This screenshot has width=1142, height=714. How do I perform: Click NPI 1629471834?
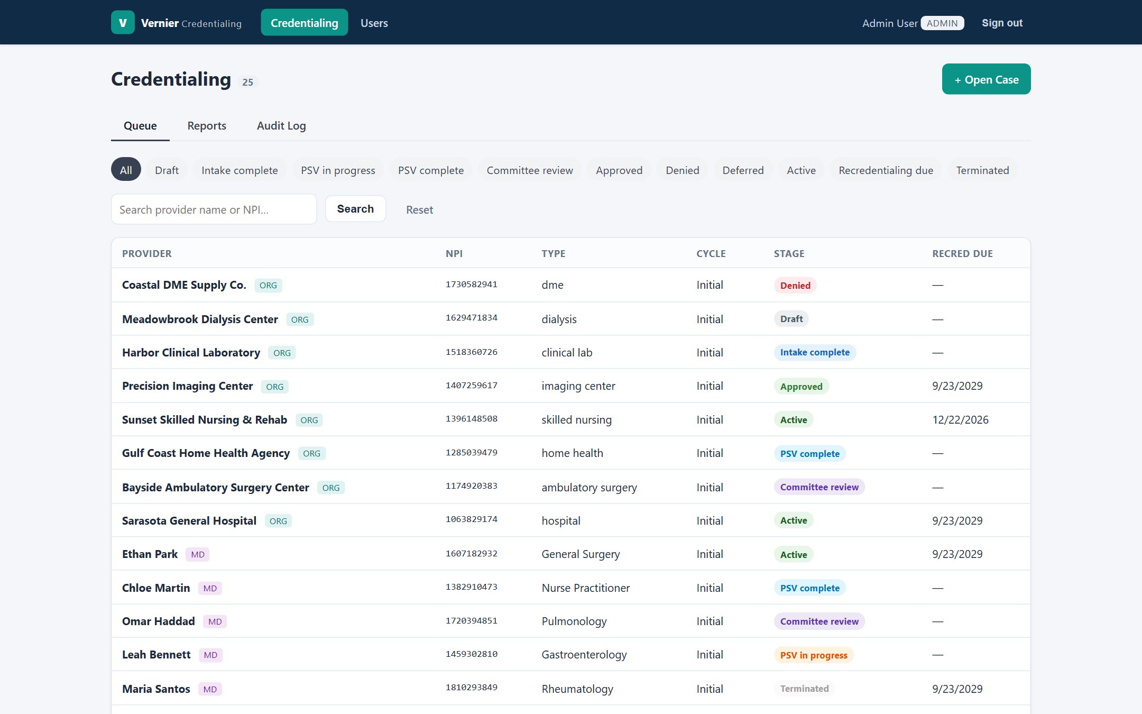click(471, 318)
